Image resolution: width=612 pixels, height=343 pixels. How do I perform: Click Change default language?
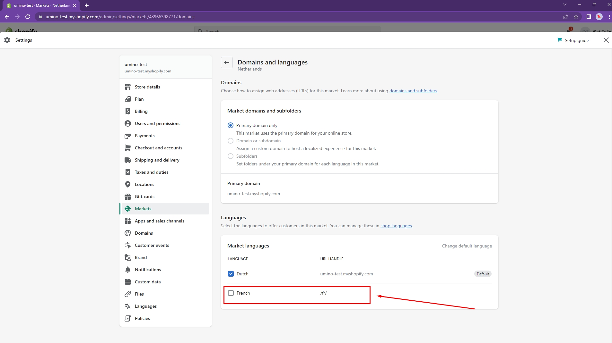click(x=467, y=246)
